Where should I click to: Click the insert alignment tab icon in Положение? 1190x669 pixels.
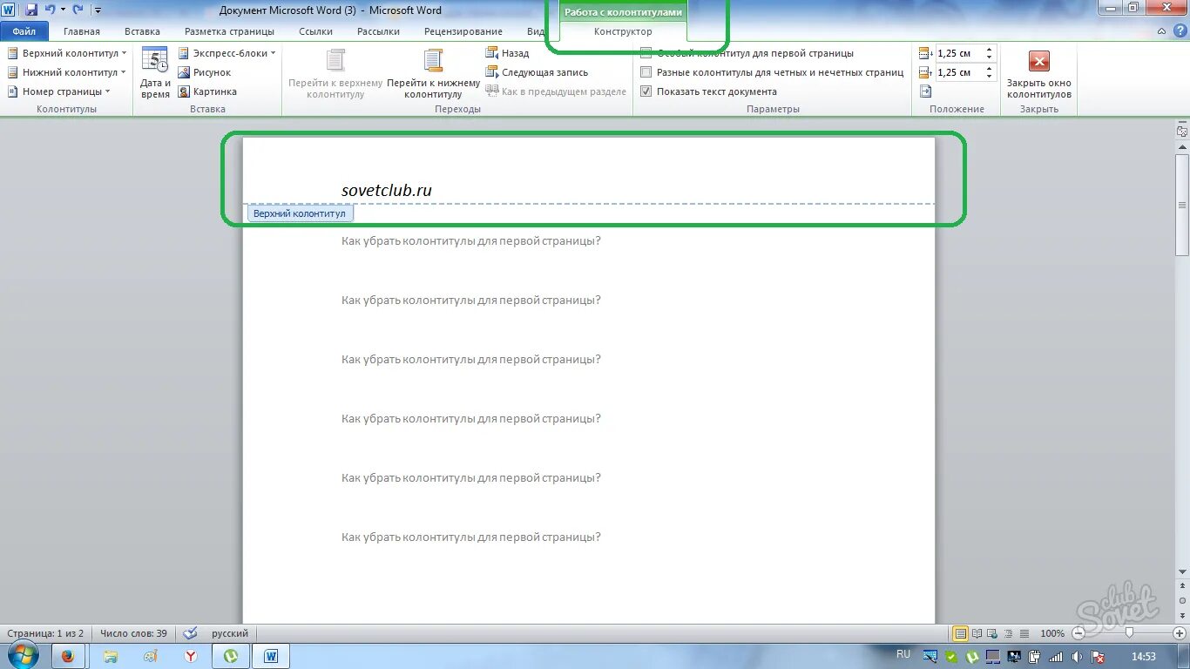pyautogui.click(x=925, y=91)
